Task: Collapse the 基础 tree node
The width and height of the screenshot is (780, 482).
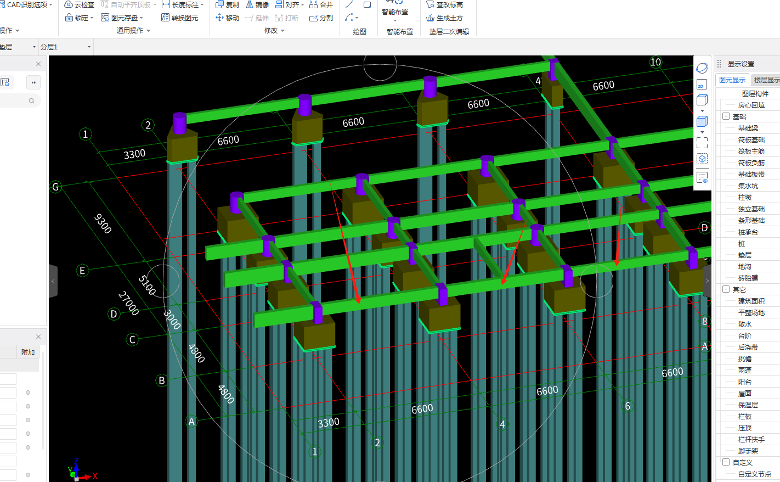Action: click(x=726, y=116)
